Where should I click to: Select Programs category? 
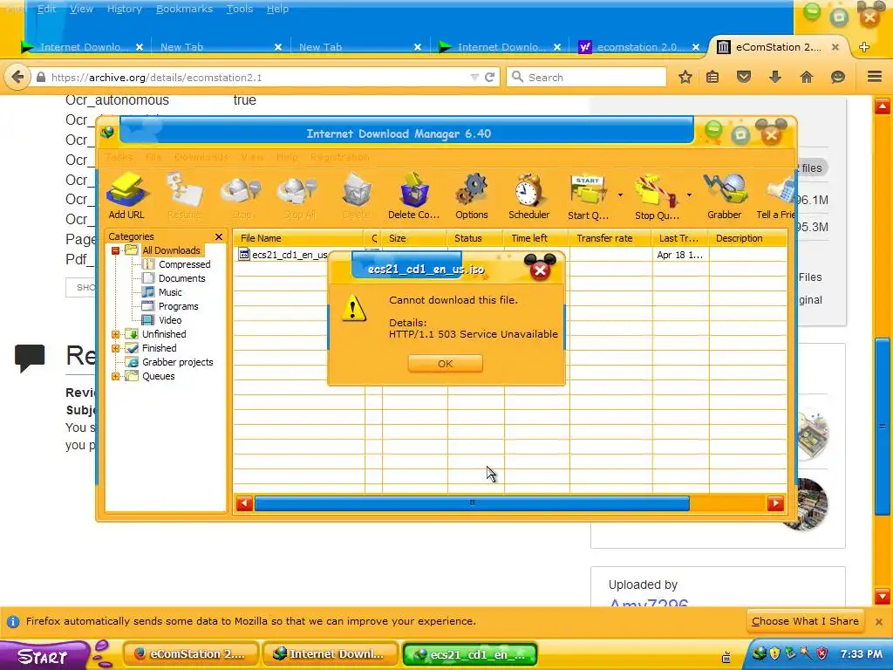(178, 306)
